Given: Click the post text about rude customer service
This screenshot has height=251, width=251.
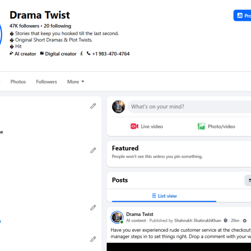Looking at the screenshot, I should 181,233.
